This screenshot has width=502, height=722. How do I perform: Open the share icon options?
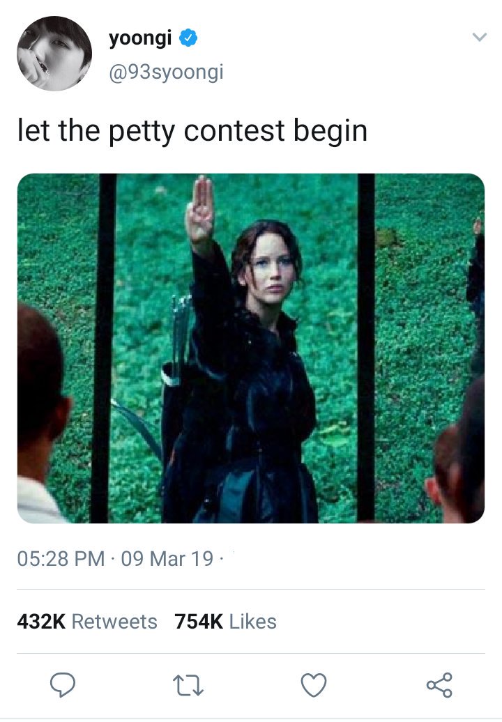click(439, 684)
